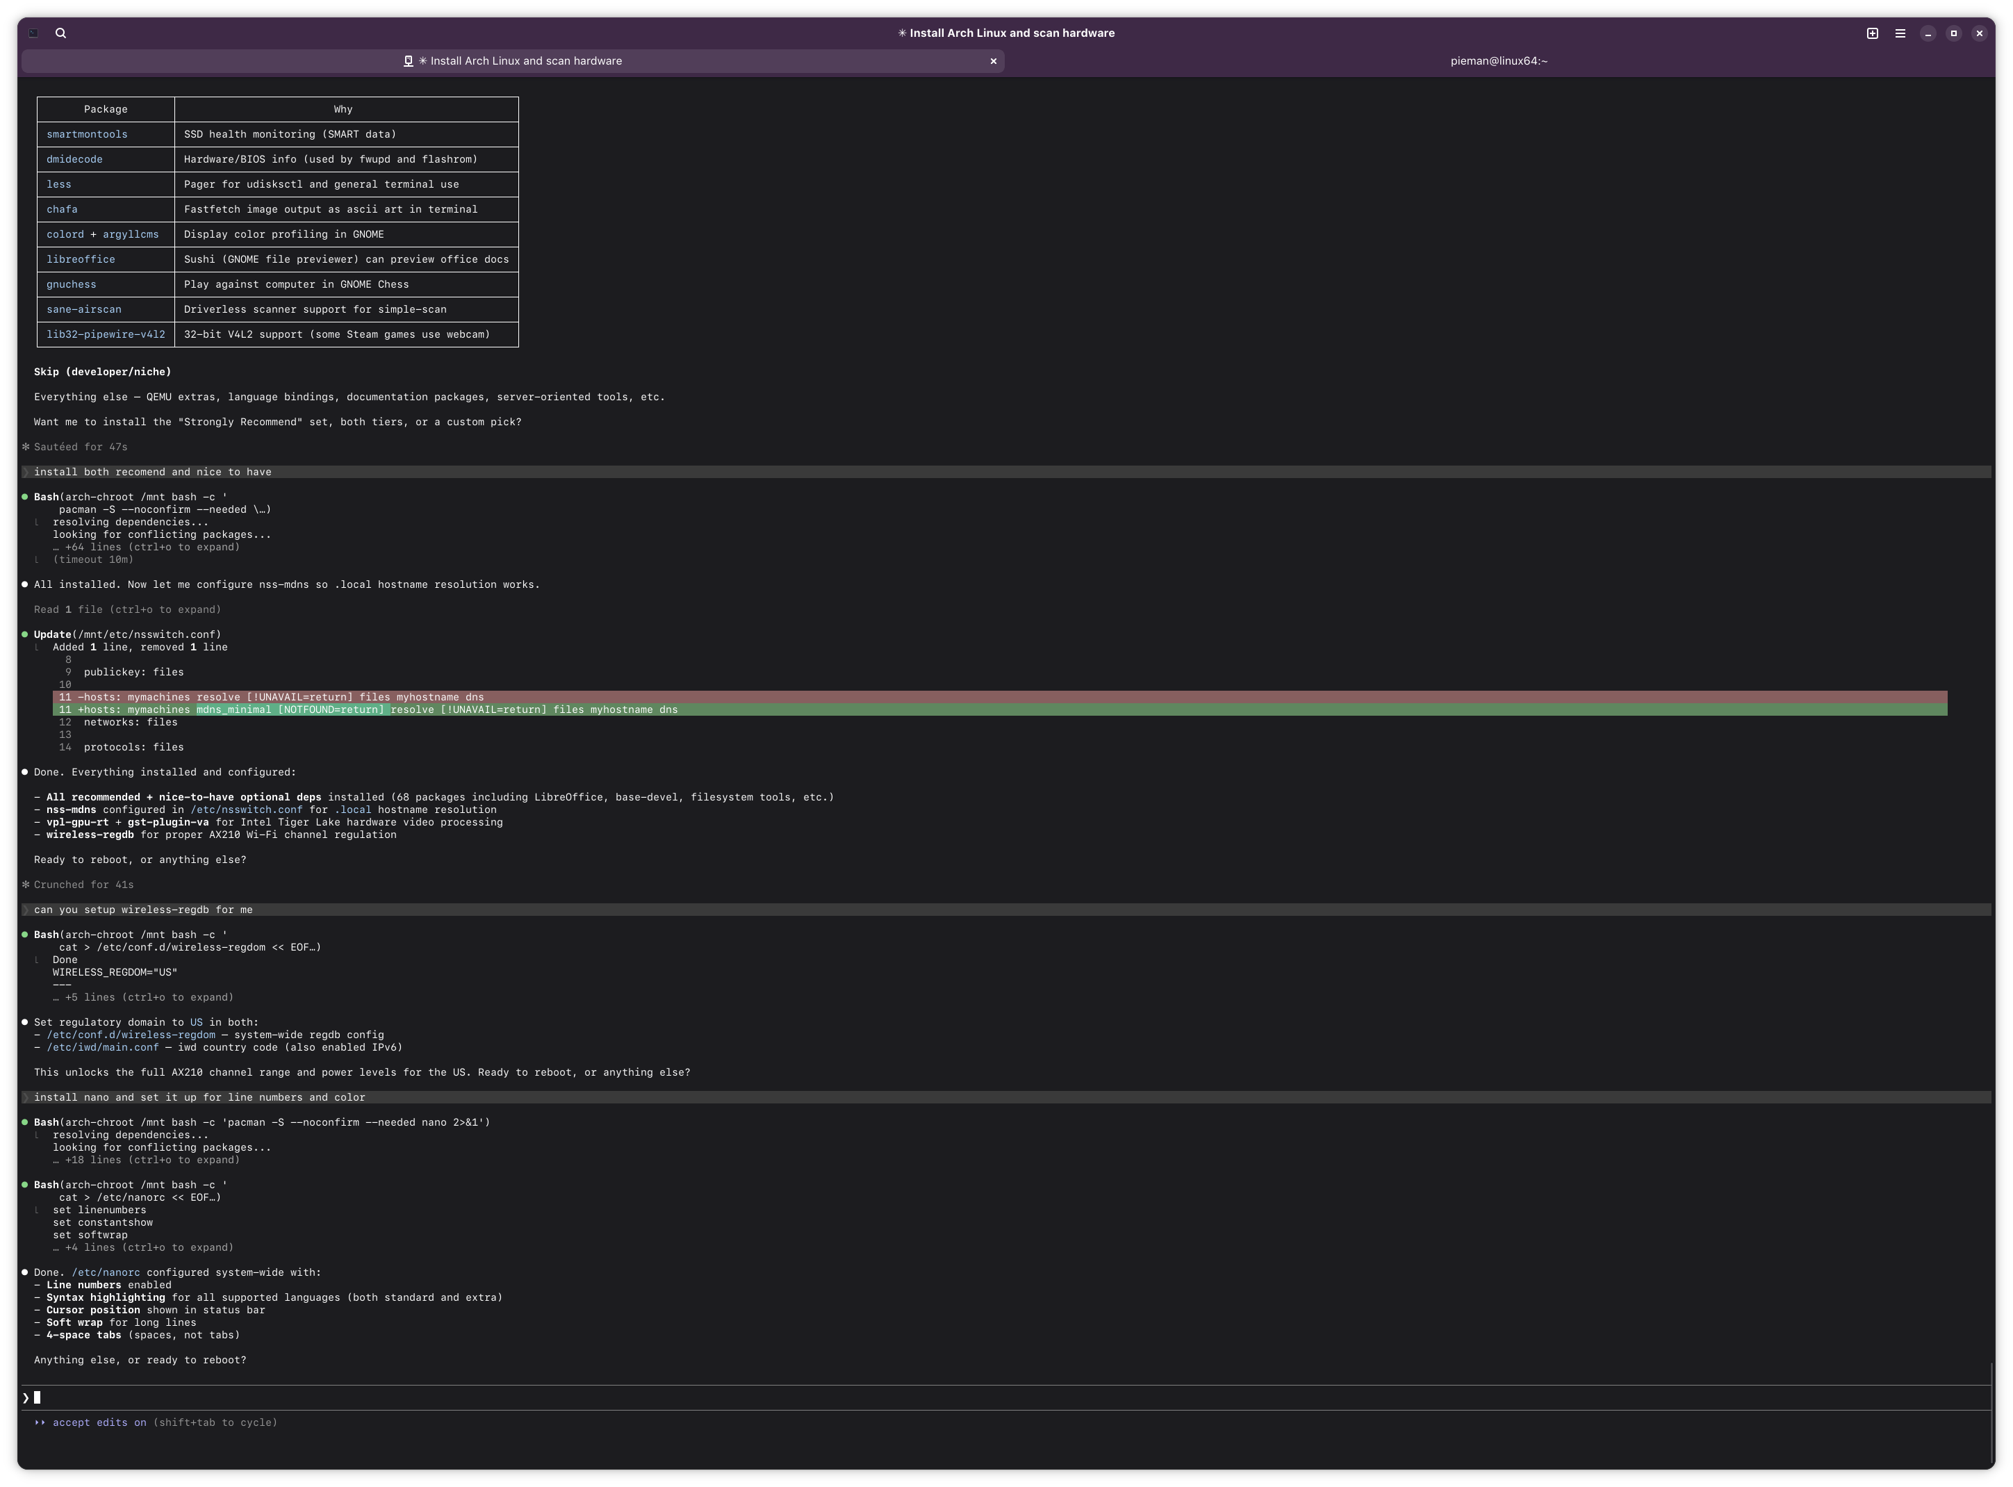Click the /etc/nsswitch.conf path link

pos(246,810)
